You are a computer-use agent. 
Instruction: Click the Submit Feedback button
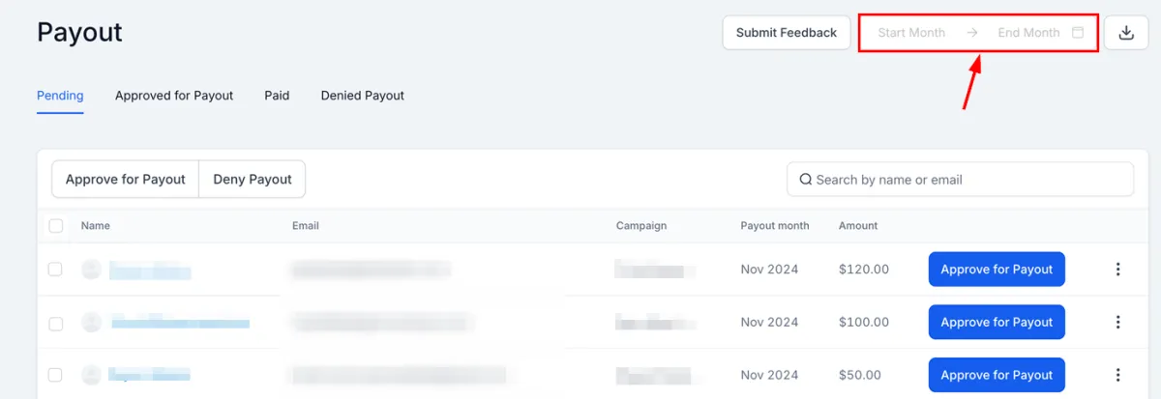[x=787, y=33]
